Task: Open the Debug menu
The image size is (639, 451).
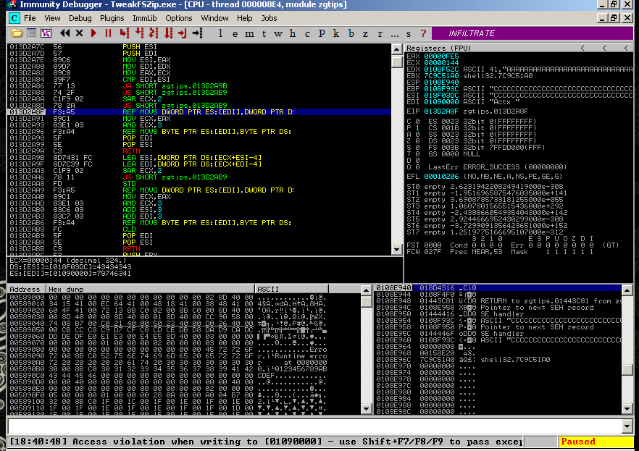Action: click(x=80, y=18)
